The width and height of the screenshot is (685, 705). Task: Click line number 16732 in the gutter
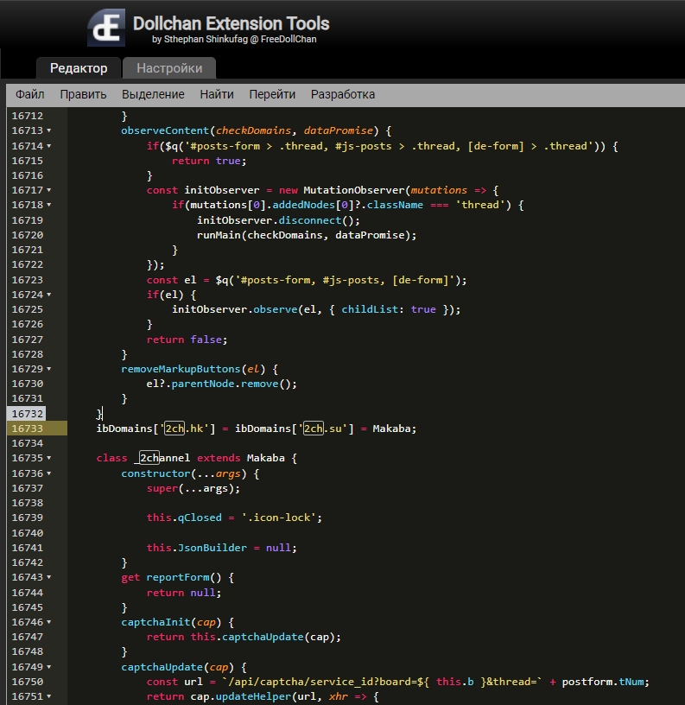(x=28, y=414)
